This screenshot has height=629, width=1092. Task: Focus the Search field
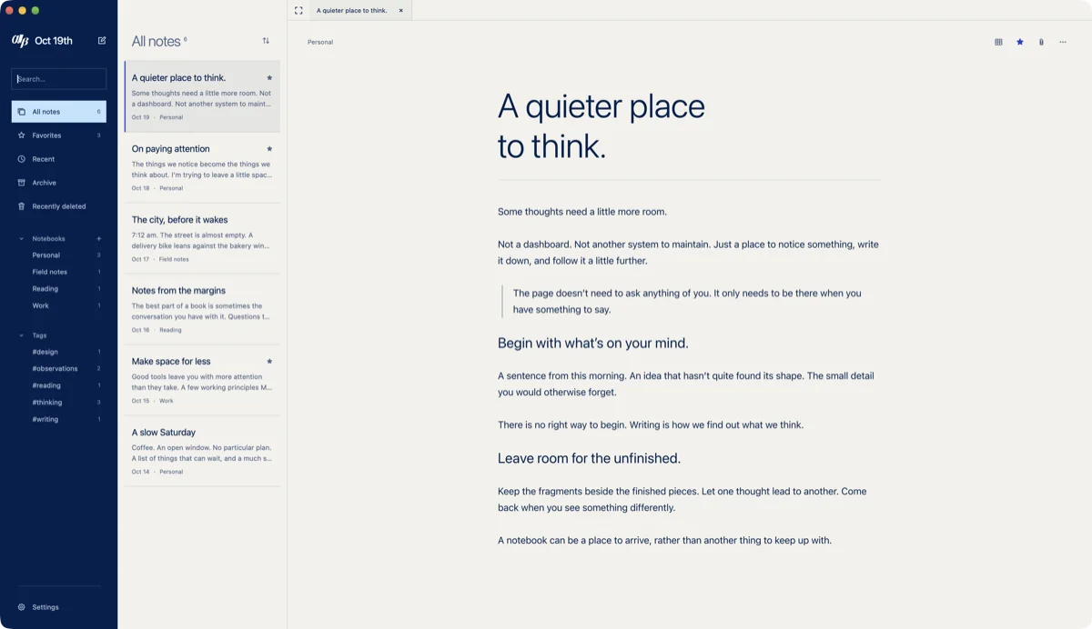pos(59,79)
